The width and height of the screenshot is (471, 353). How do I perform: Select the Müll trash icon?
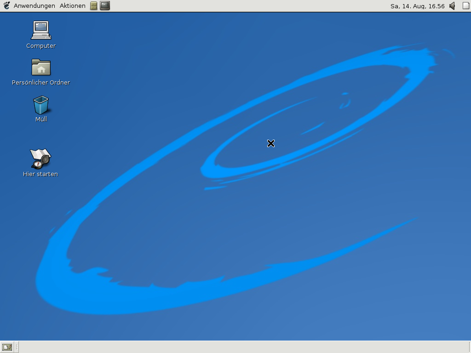click(41, 105)
